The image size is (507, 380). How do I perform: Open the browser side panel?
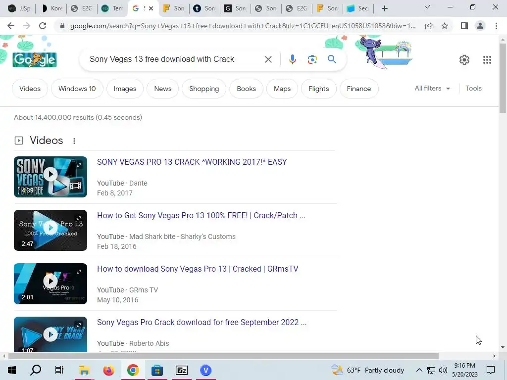tap(464, 26)
